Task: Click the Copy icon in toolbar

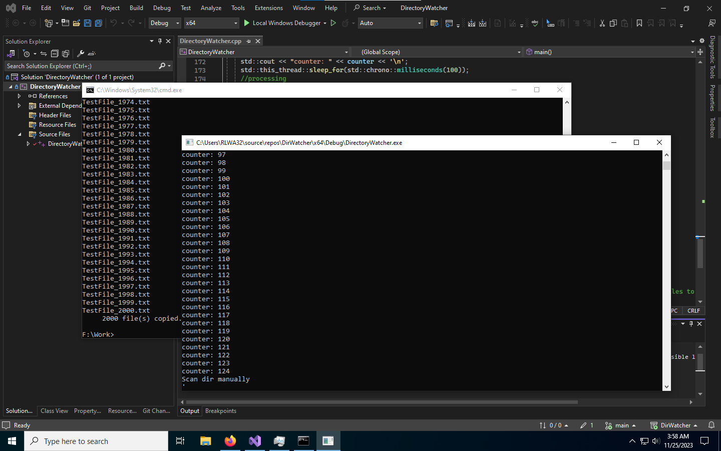Action: [613, 23]
